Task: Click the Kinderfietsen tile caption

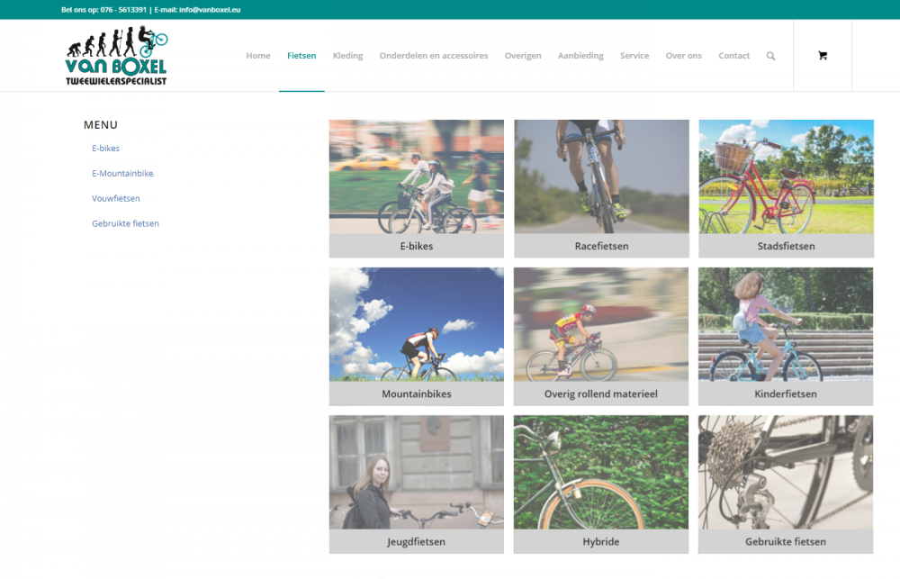Action: (786, 394)
